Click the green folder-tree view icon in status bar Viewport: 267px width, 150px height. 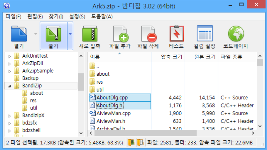click(131, 142)
